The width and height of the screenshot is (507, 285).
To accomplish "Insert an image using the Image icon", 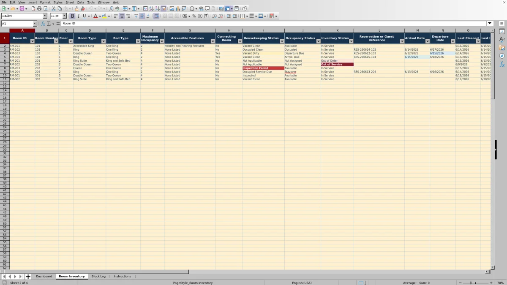I will click(x=172, y=8).
